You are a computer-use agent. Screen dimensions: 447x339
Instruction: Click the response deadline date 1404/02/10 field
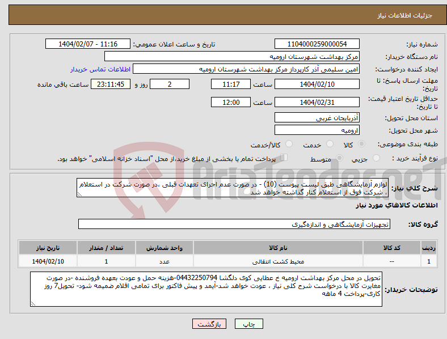pos(317,84)
